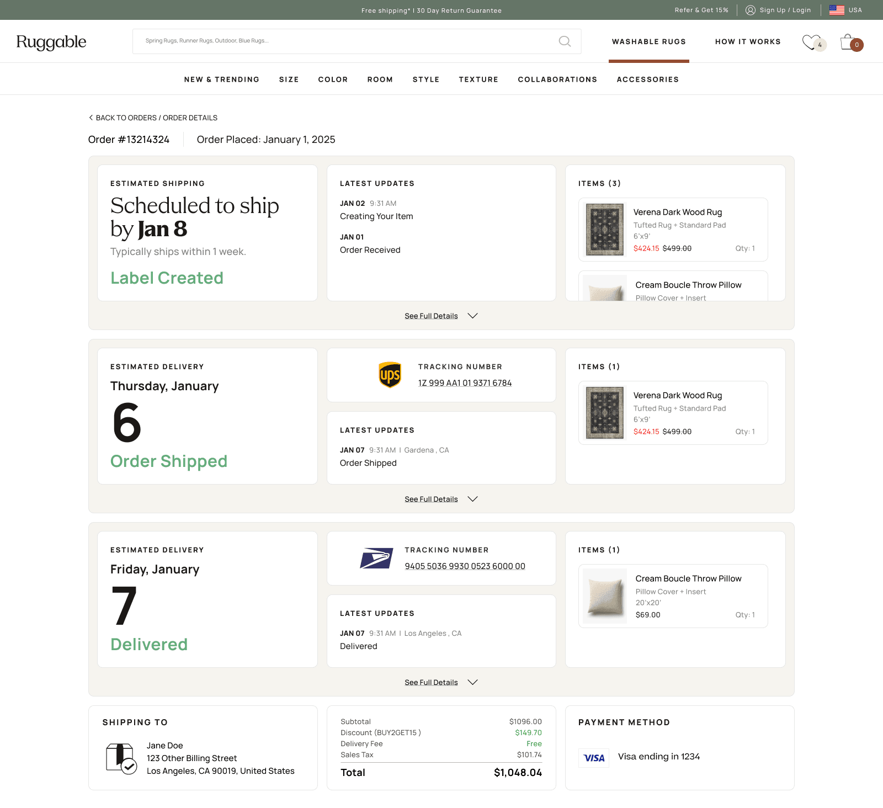Click the $69.00 pillow price

click(648, 615)
